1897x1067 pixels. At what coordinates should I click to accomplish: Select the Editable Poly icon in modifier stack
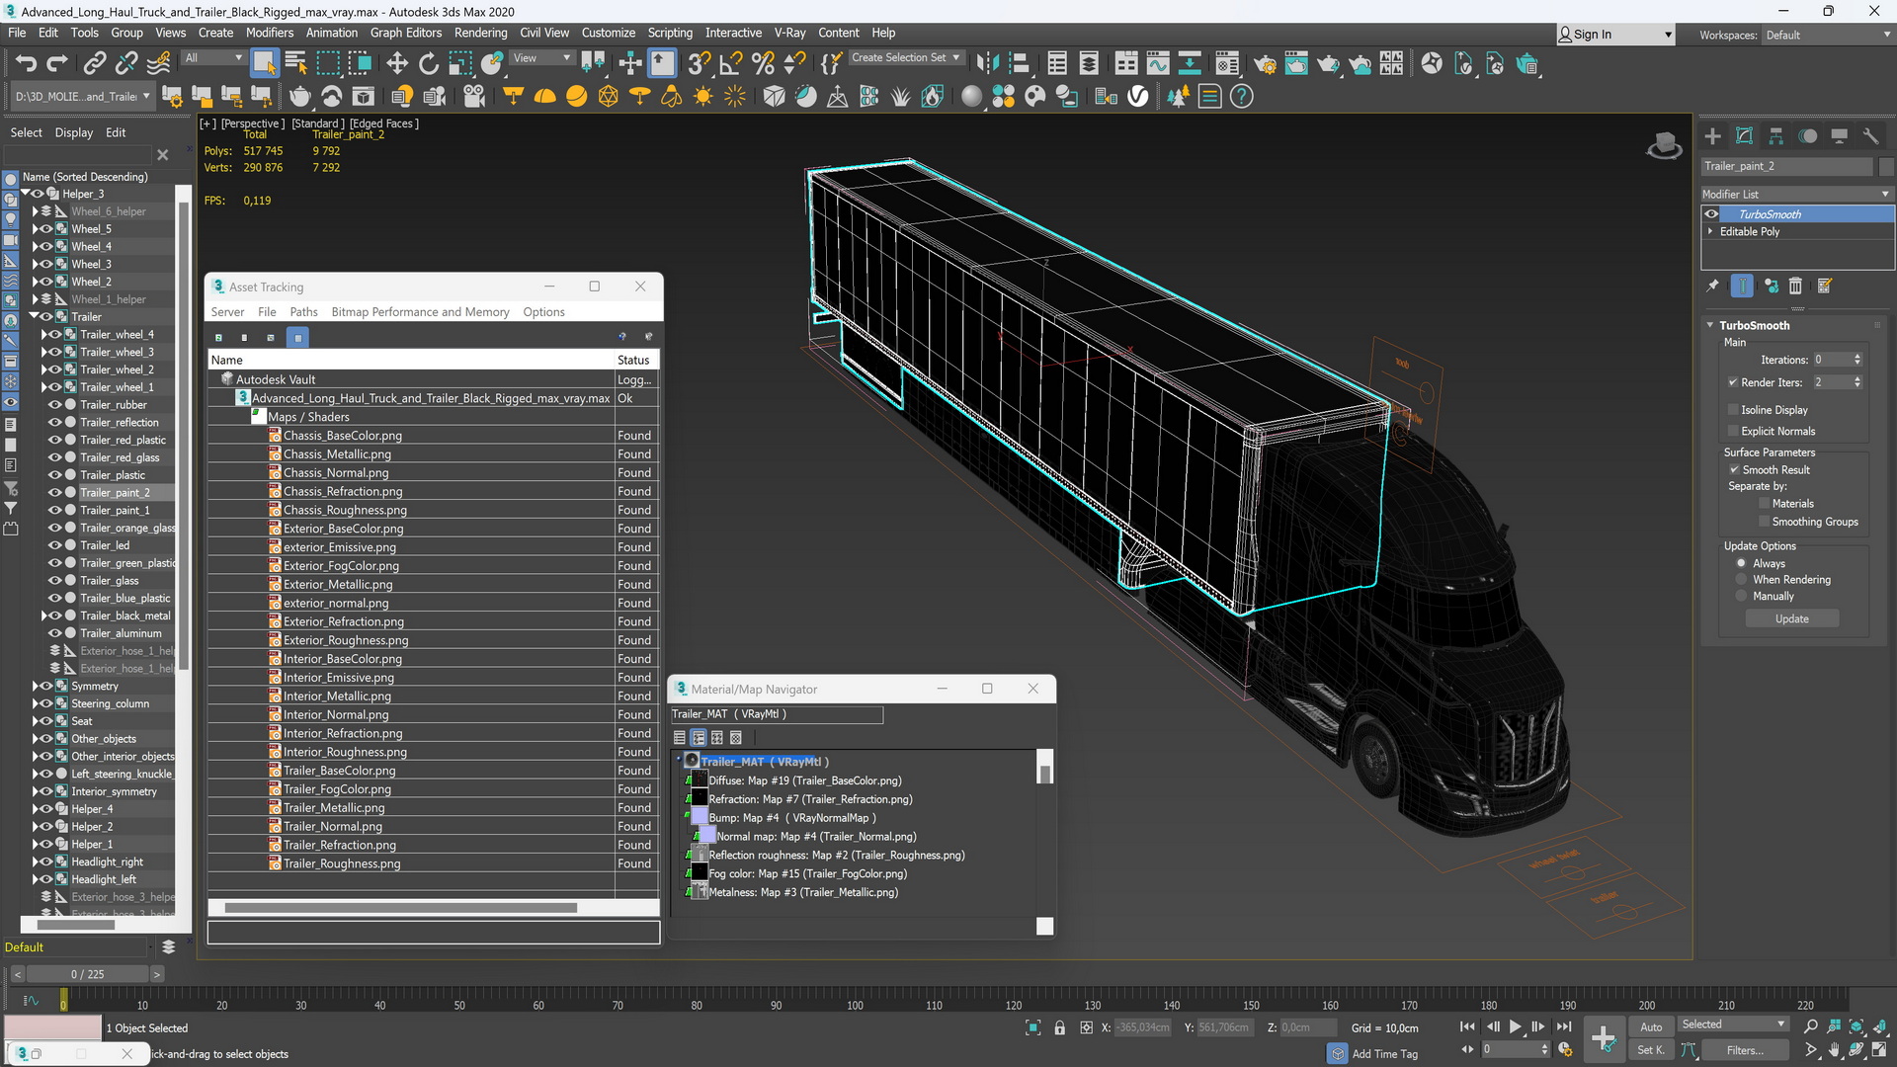click(x=1753, y=230)
